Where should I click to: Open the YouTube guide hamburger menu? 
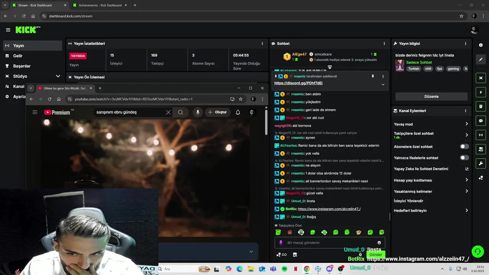point(35,112)
